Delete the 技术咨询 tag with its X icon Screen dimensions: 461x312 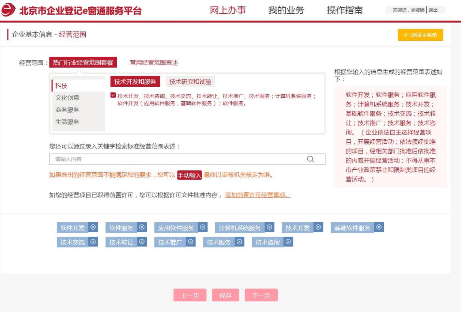pyautogui.click(x=288, y=242)
